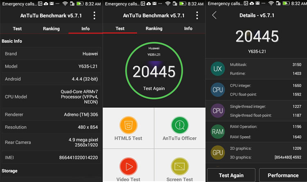Tap back arrow on Details screen
Image resolution: width=307 pixels, height=182 pixels.
(214, 15)
